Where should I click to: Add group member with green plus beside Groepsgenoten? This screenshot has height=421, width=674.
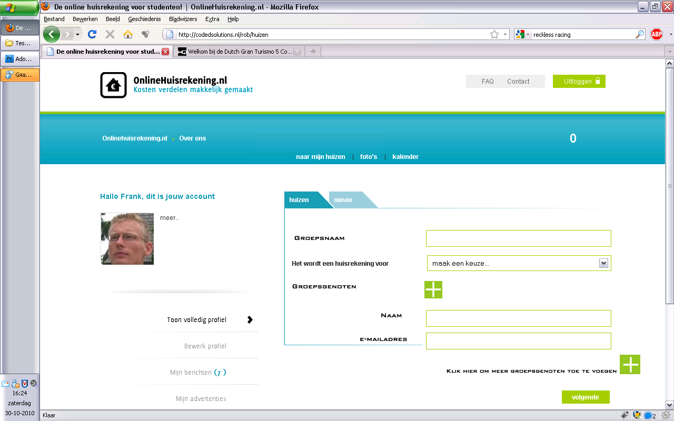[433, 289]
